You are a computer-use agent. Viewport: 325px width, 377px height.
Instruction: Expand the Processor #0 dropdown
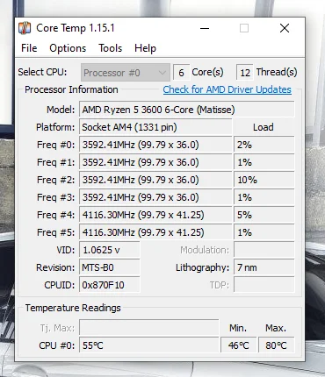point(126,73)
